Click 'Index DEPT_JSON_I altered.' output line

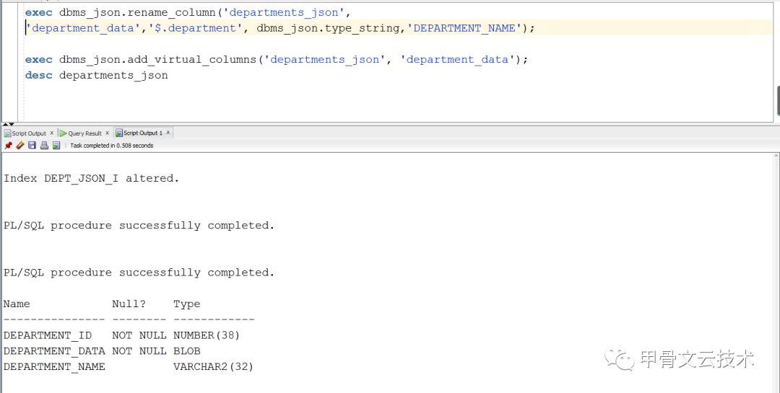(x=92, y=178)
